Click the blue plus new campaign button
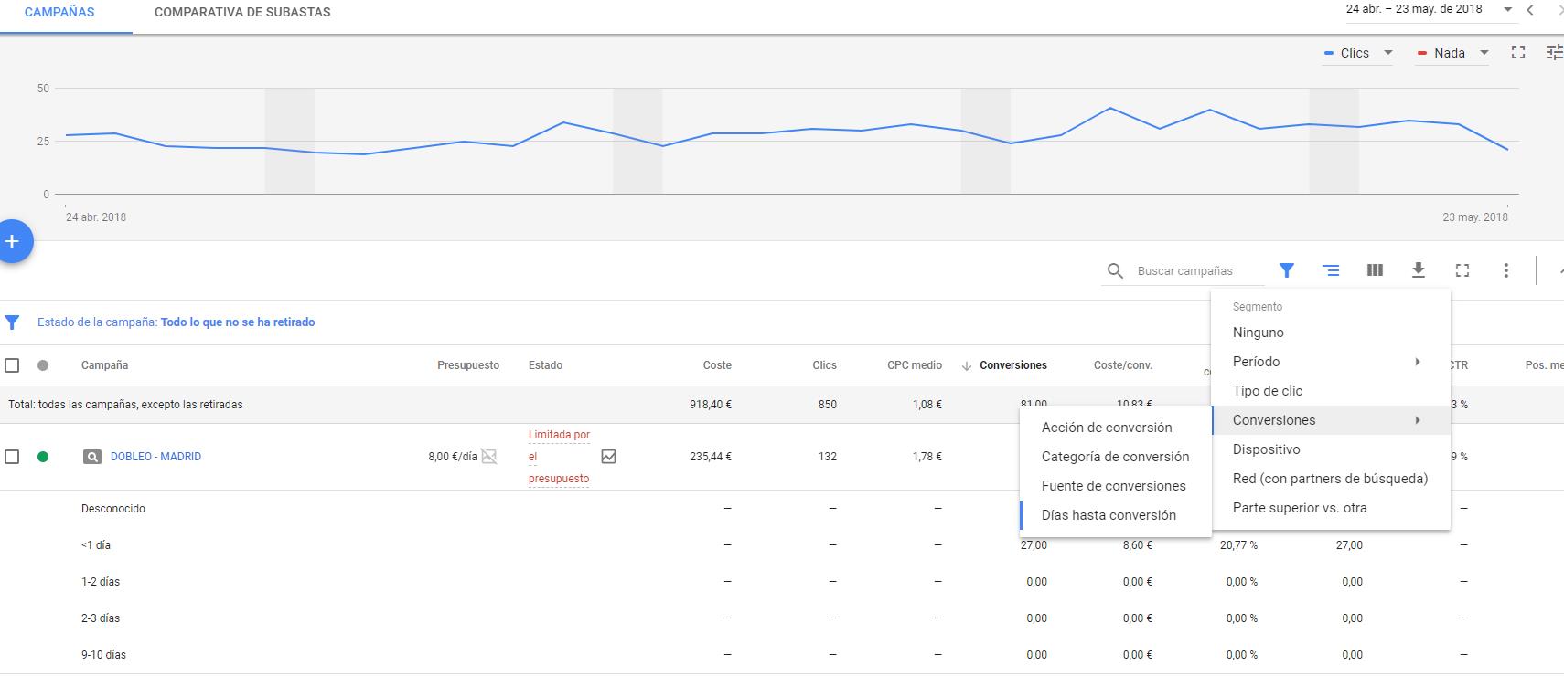 click(x=12, y=241)
